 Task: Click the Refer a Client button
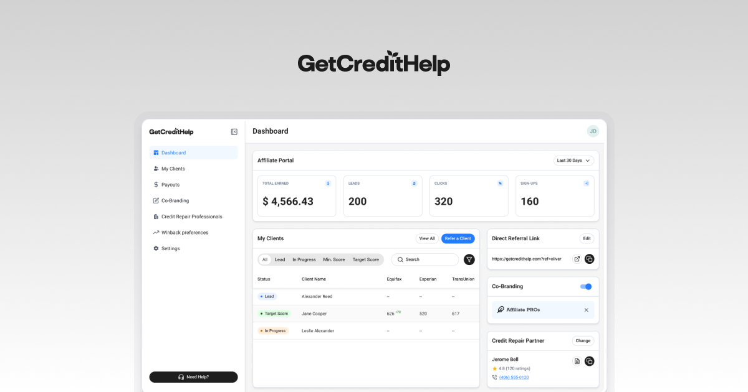click(x=458, y=238)
